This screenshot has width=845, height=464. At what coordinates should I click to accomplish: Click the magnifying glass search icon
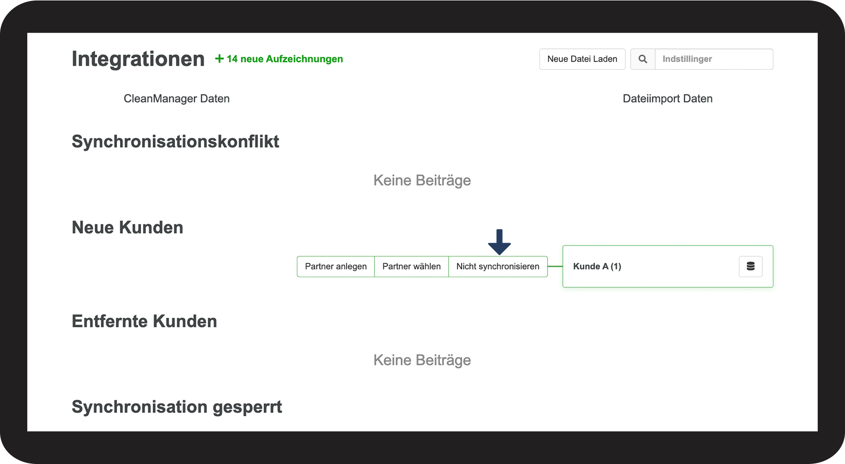[643, 59]
